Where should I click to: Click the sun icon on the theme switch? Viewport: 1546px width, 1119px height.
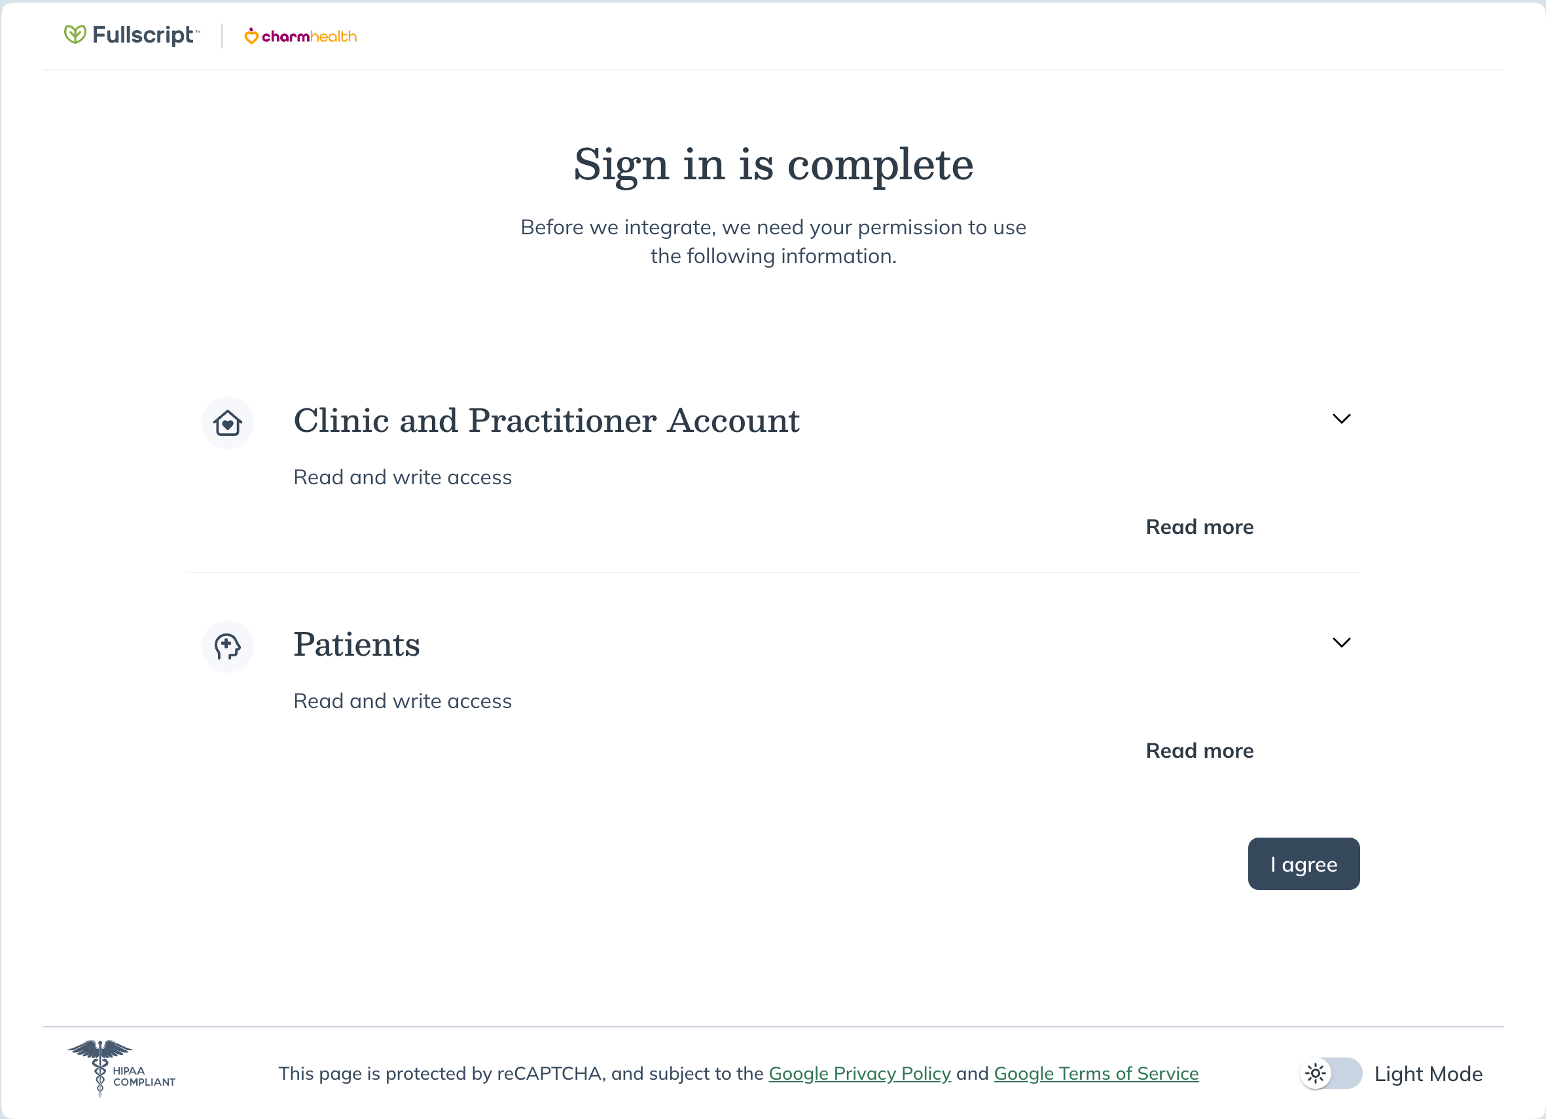point(1315,1073)
